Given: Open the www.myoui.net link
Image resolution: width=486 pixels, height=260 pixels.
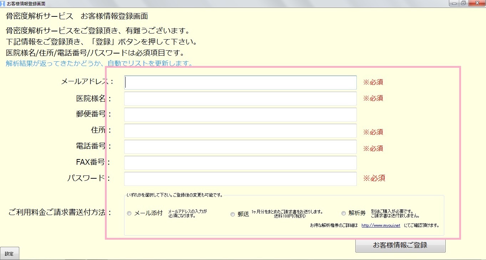Looking at the screenshot, I should [380, 225].
